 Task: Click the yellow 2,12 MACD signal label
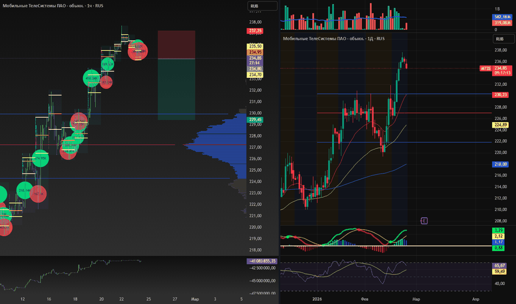tap(498, 236)
